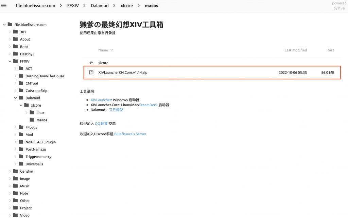Open the QQ频道 link

click(101, 124)
